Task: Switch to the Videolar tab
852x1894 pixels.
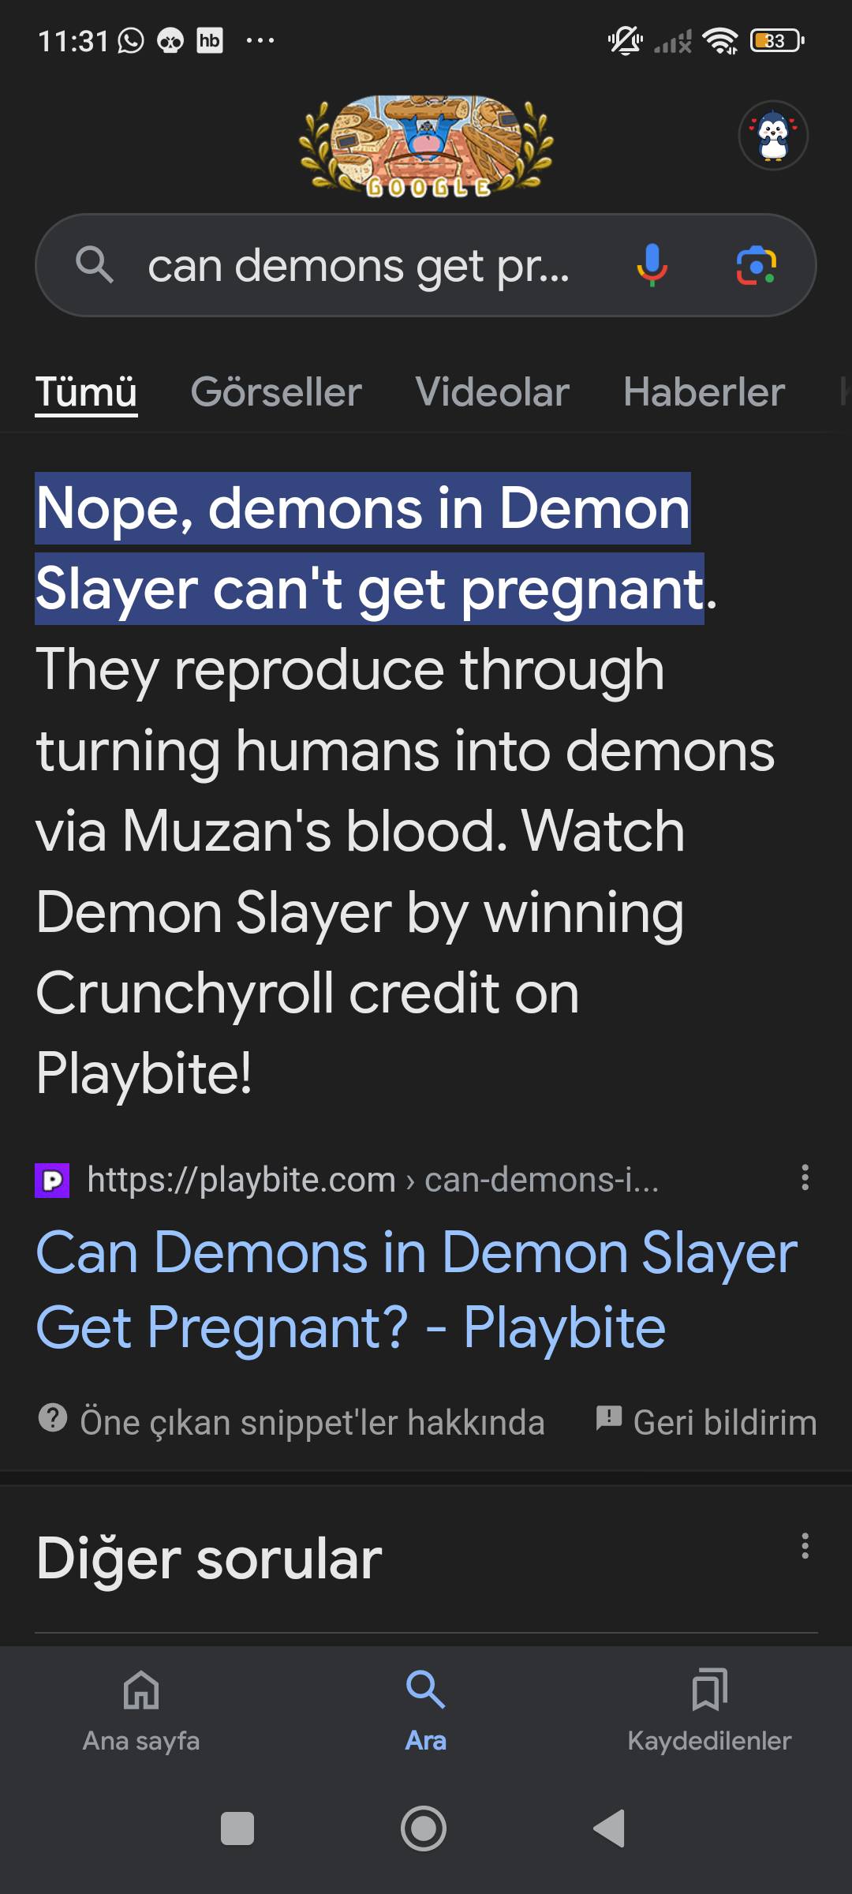Action: [492, 392]
